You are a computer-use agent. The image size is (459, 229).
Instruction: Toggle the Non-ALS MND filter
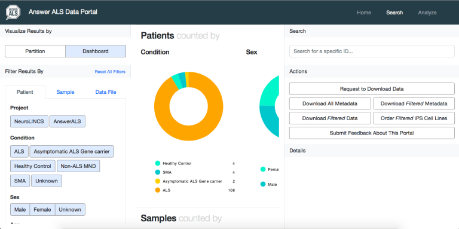coord(78,166)
